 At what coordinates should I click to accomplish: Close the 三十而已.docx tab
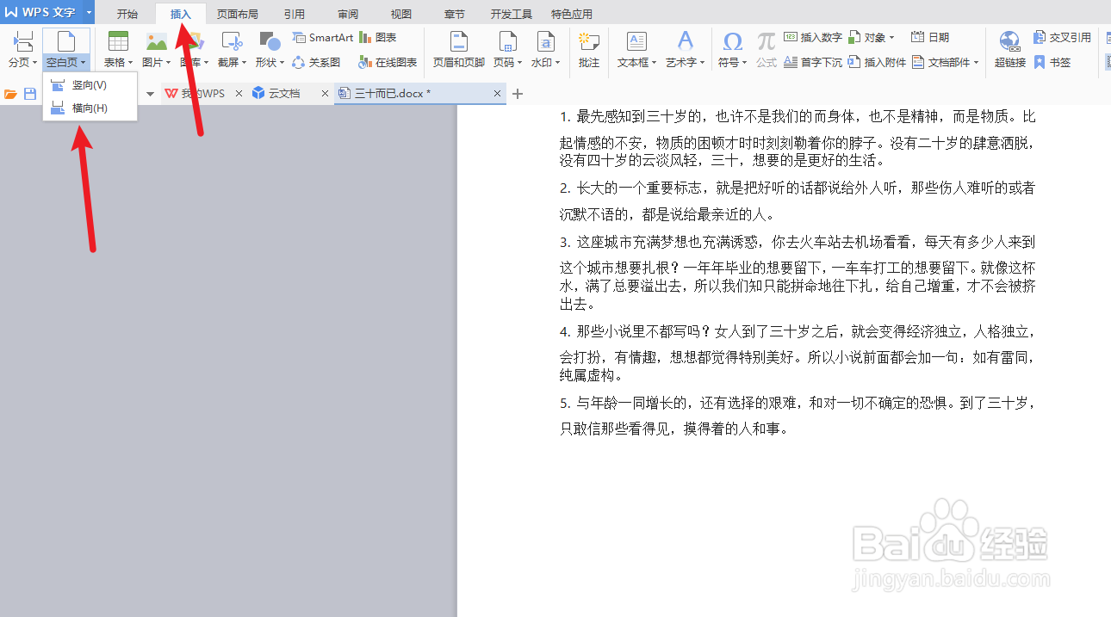click(x=498, y=94)
